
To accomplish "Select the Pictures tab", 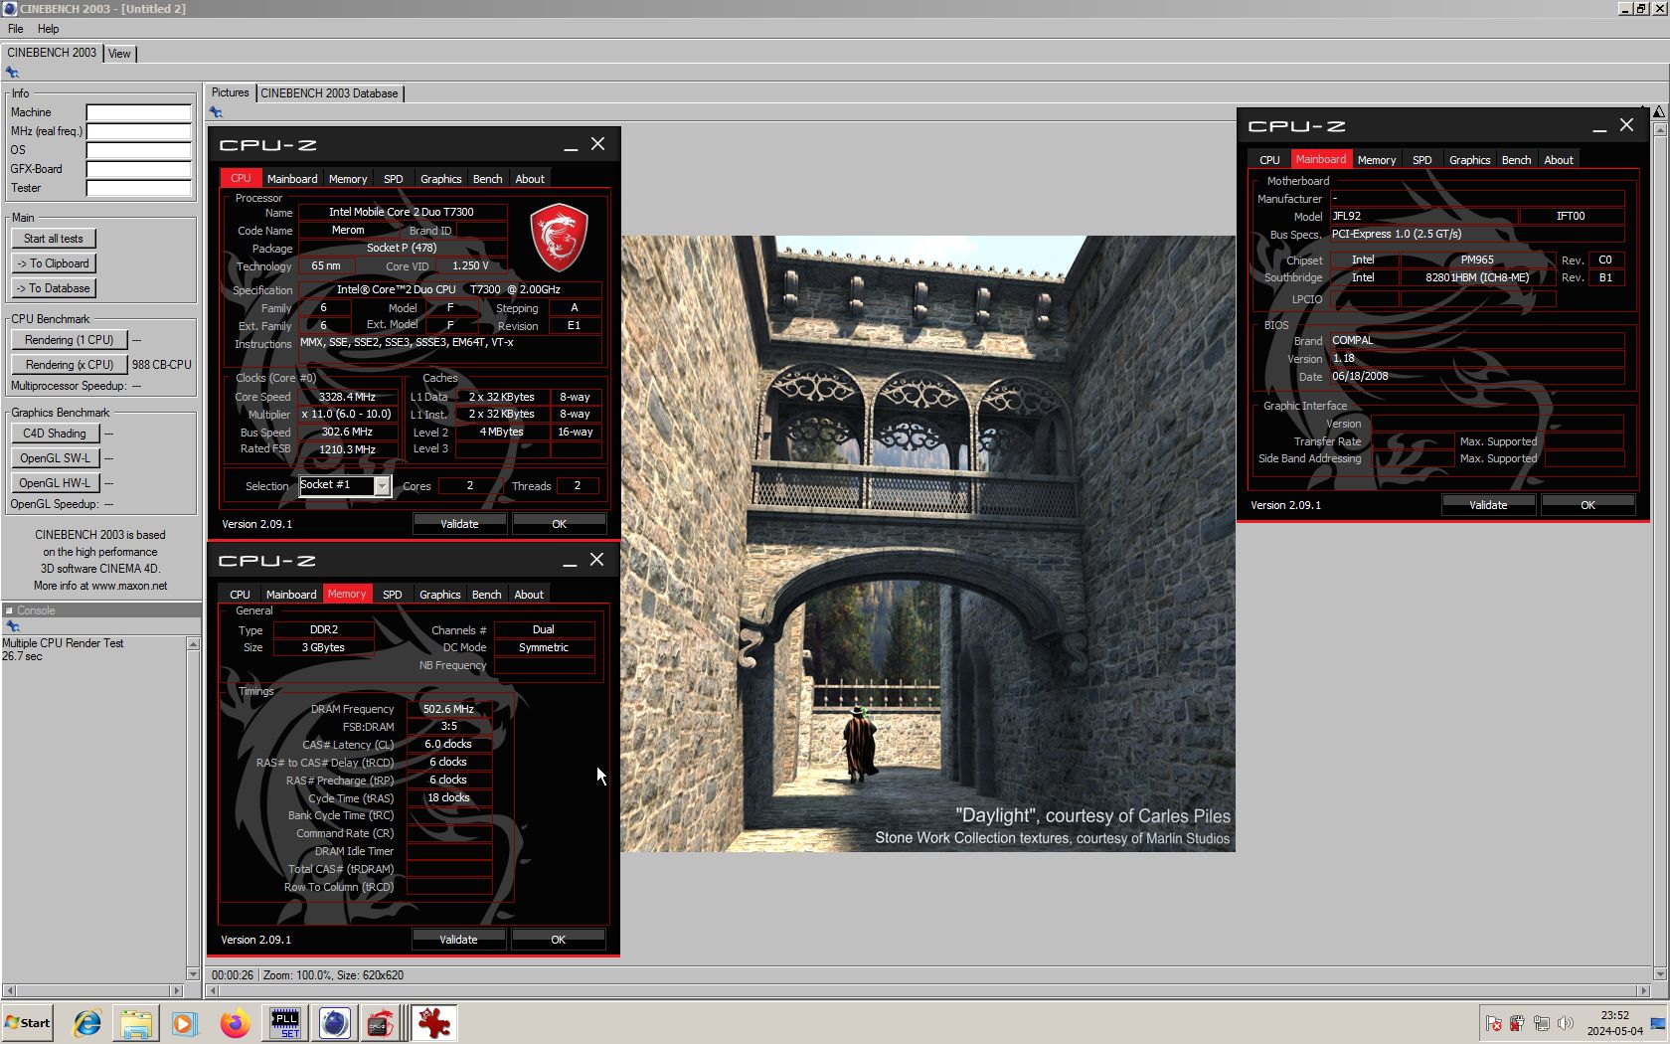I will pos(231,92).
